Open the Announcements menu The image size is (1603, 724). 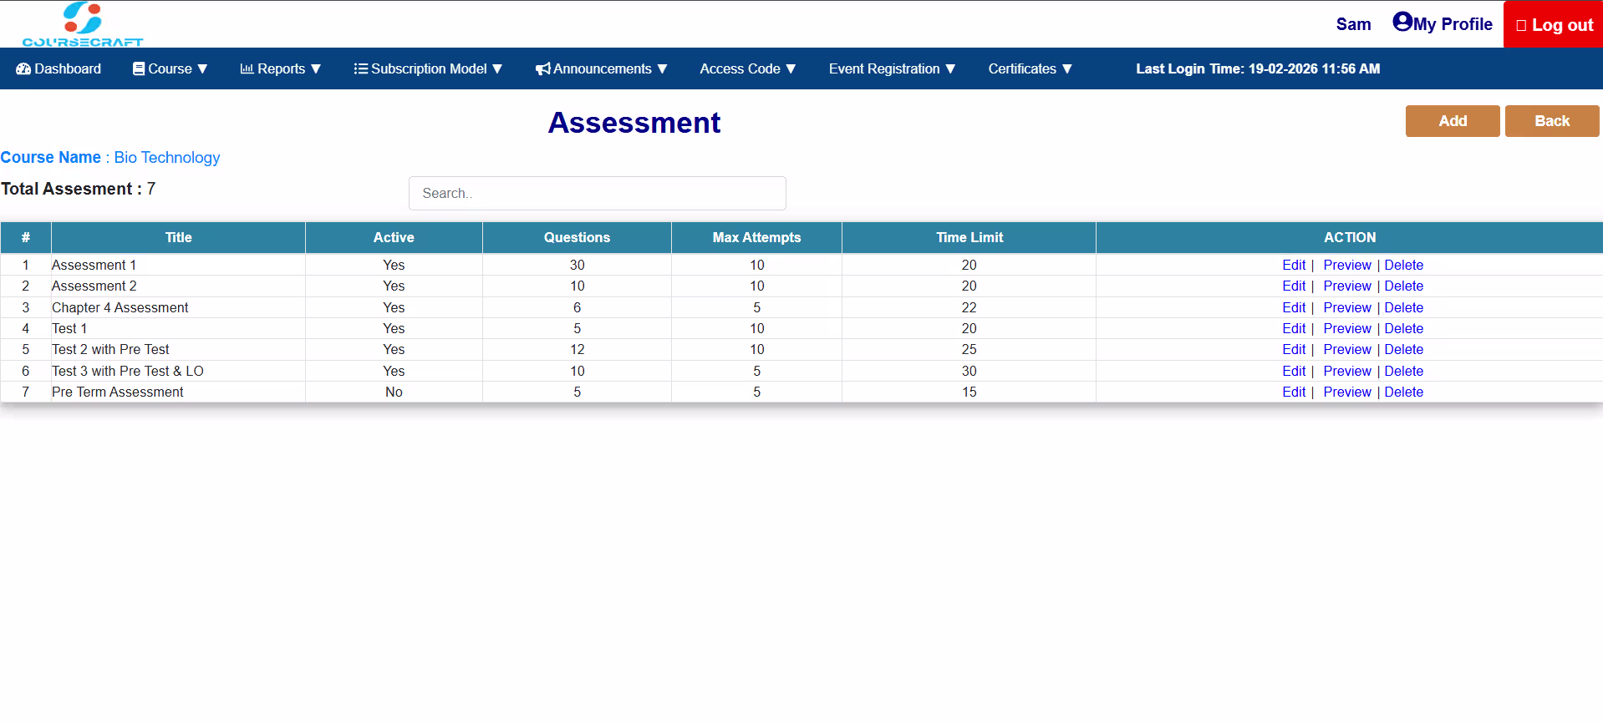602,68
